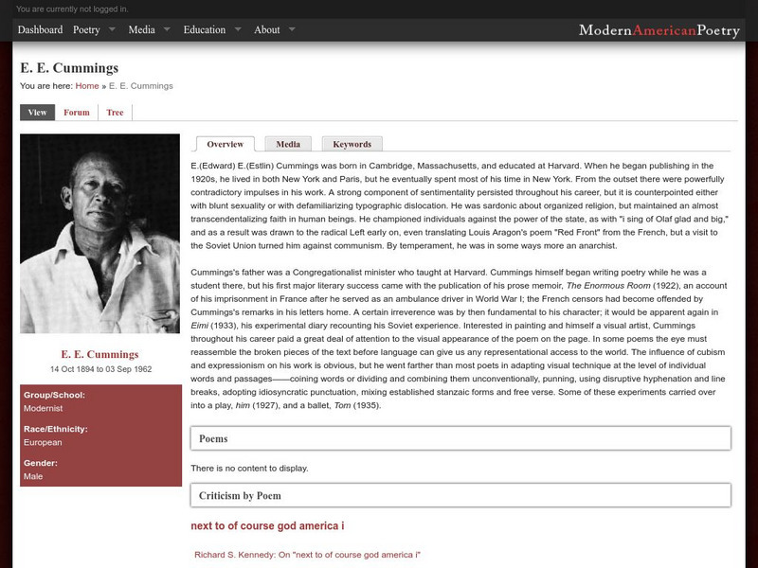Expand the Poetry dropdown arrow

click(112, 29)
